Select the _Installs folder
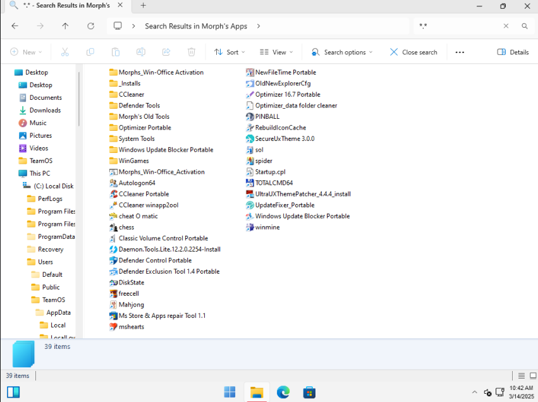This screenshot has width=538, height=402. (125, 83)
